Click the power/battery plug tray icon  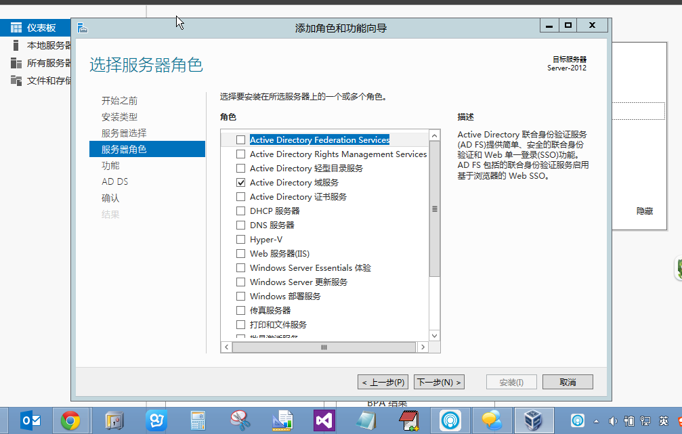pos(629,421)
